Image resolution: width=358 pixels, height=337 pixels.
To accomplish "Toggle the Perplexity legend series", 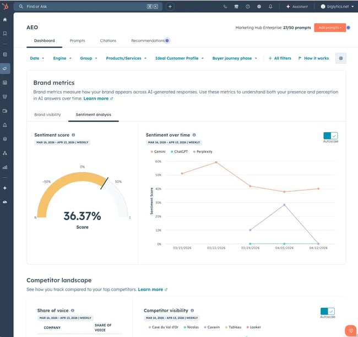I will click(x=203, y=152).
